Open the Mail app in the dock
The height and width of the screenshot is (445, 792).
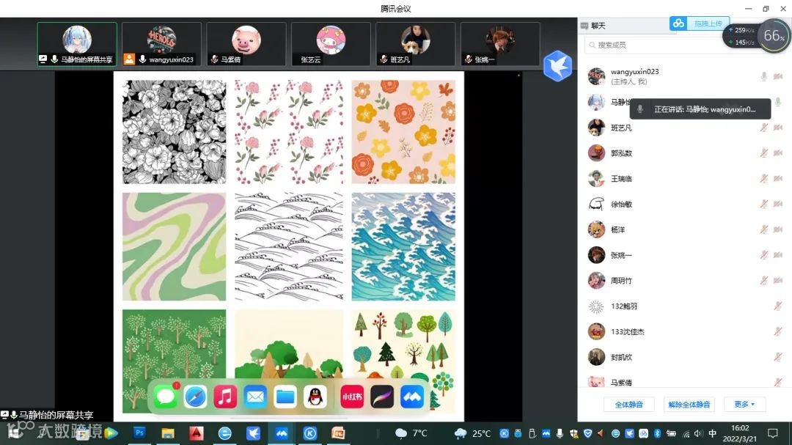click(255, 397)
